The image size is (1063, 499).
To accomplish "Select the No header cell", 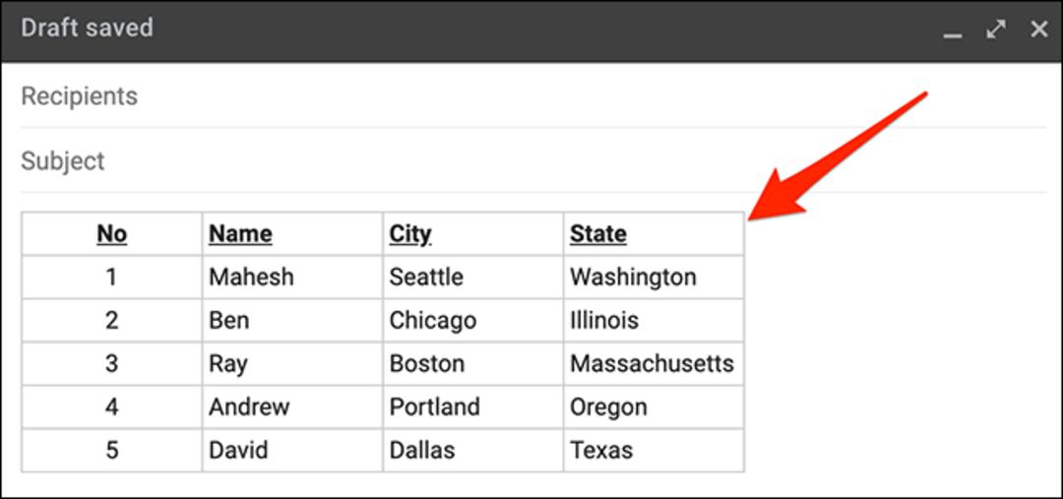I will click(x=112, y=234).
